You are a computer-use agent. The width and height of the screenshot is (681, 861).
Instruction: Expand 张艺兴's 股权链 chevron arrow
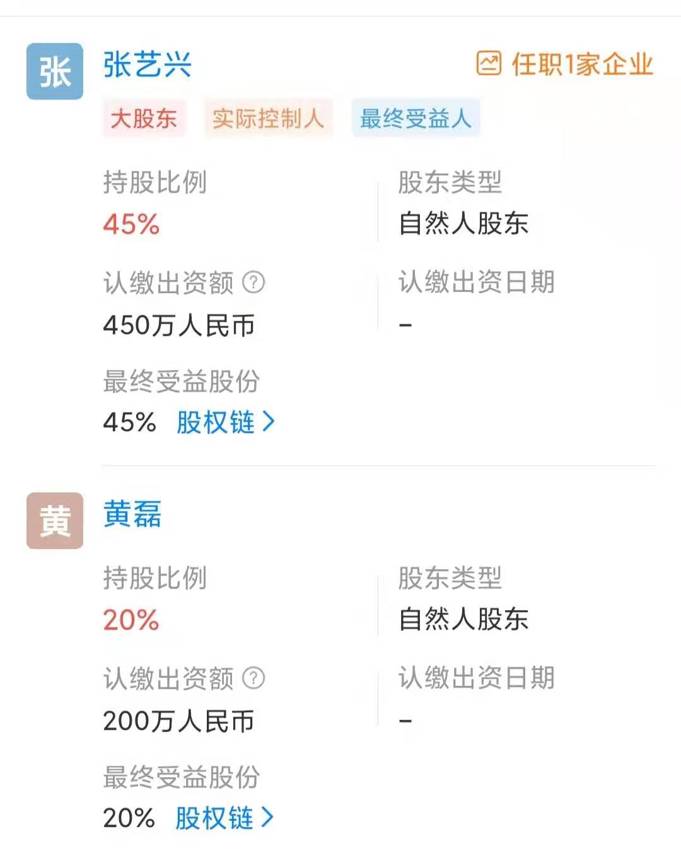[269, 422]
